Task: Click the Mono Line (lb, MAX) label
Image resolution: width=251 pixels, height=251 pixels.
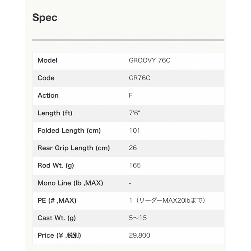Action: pyautogui.click(x=70, y=183)
